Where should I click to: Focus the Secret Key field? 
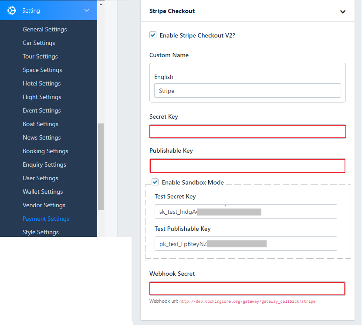pyautogui.click(x=247, y=132)
